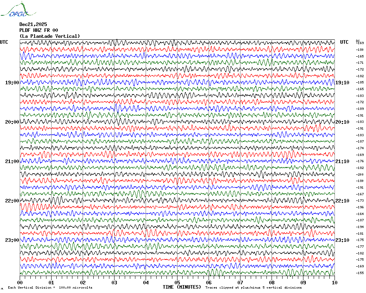The image size is (366, 293).
Task: Click the DC offset value '-176'
Action: (360, 161)
